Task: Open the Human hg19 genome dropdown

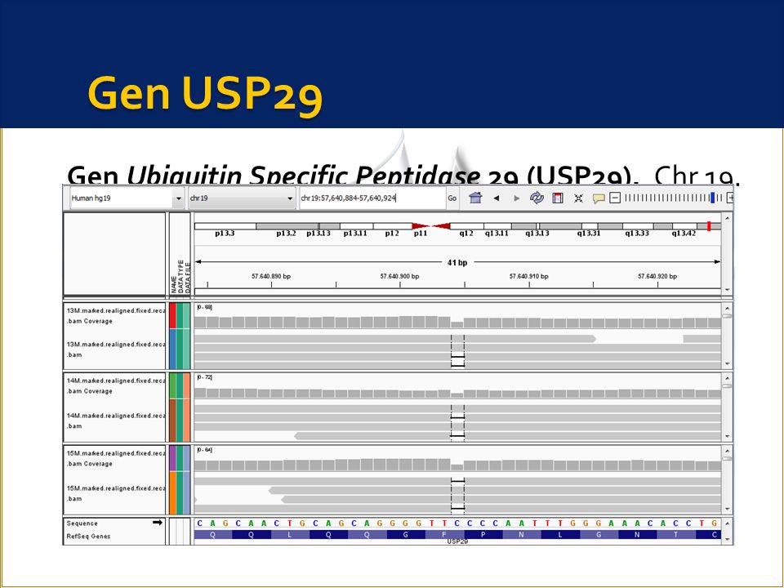Action: pos(127,198)
